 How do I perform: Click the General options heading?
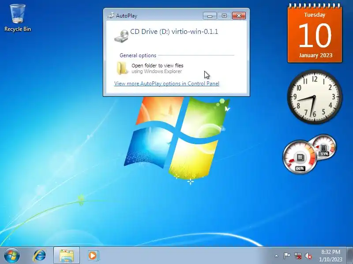pyautogui.click(x=138, y=55)
